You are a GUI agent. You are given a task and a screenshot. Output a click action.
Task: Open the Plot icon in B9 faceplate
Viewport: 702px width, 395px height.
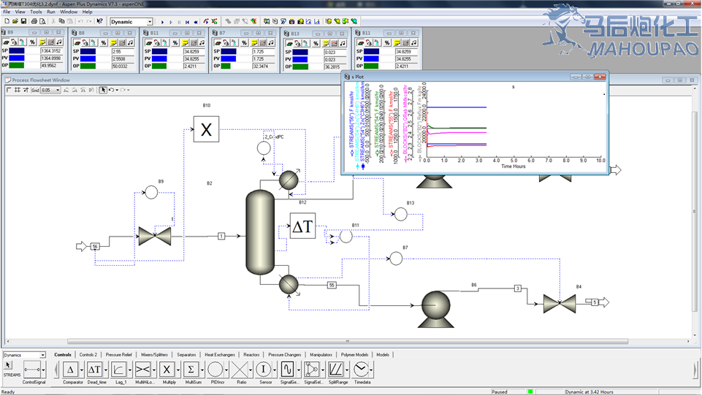coord(50,42)
